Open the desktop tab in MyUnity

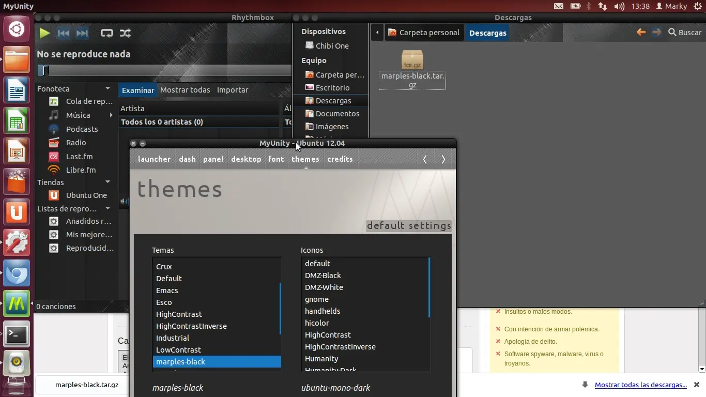[246, 159]
